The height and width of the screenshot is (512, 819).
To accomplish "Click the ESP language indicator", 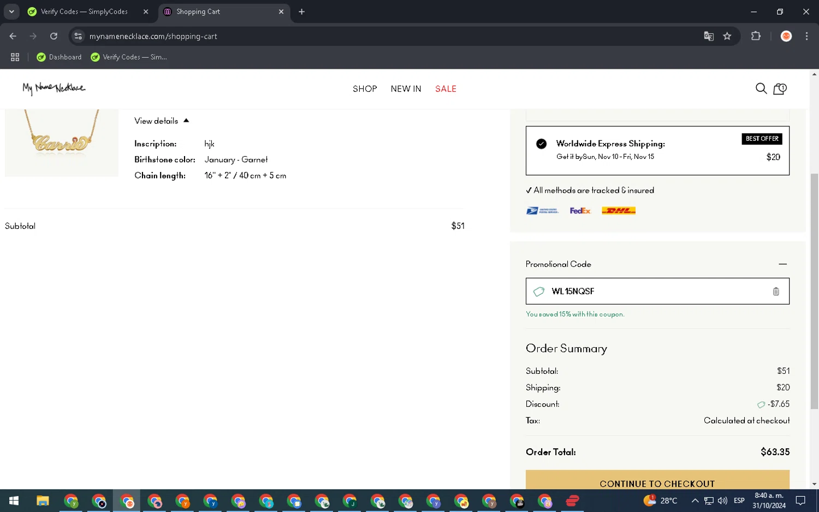I will [x=739, y=501].
